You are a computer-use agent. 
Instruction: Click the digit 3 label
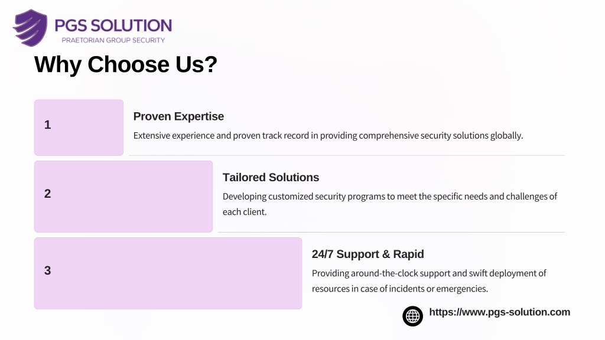47,270
